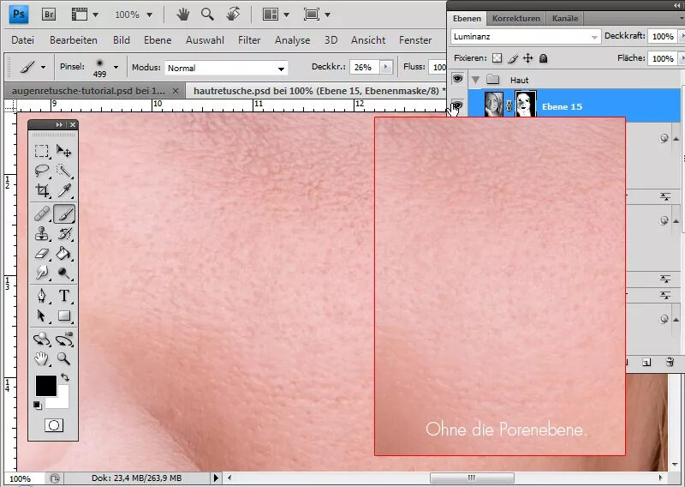Select the Healing Brush bandage tool
The image size is (685, 487).
click(42, 214)
